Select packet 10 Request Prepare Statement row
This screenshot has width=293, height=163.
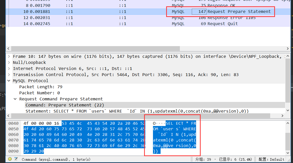coord(127,12)
